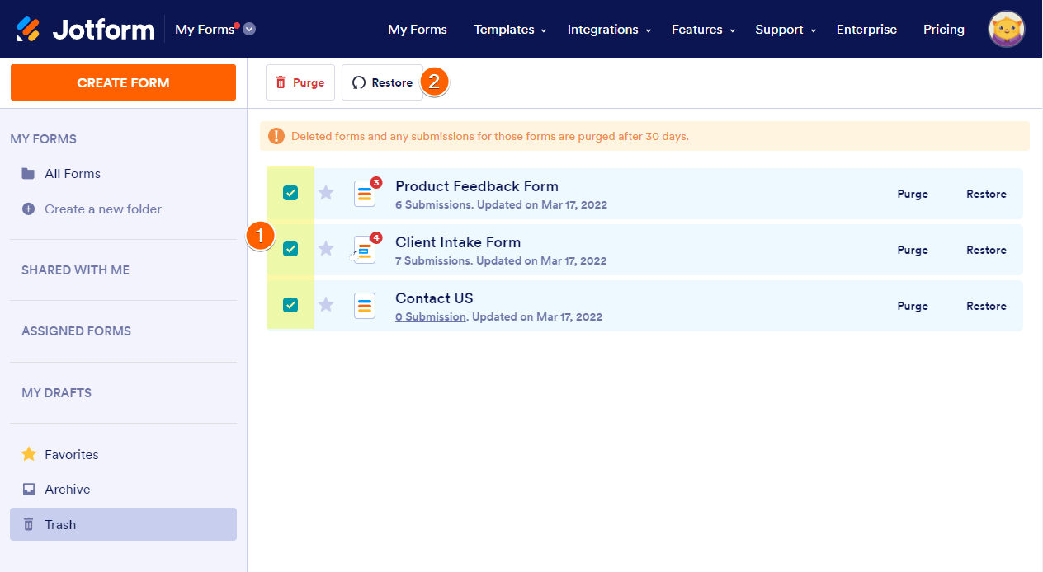Star the Client Intake Form
1043x572 pixels.
[x=326, y=249]
